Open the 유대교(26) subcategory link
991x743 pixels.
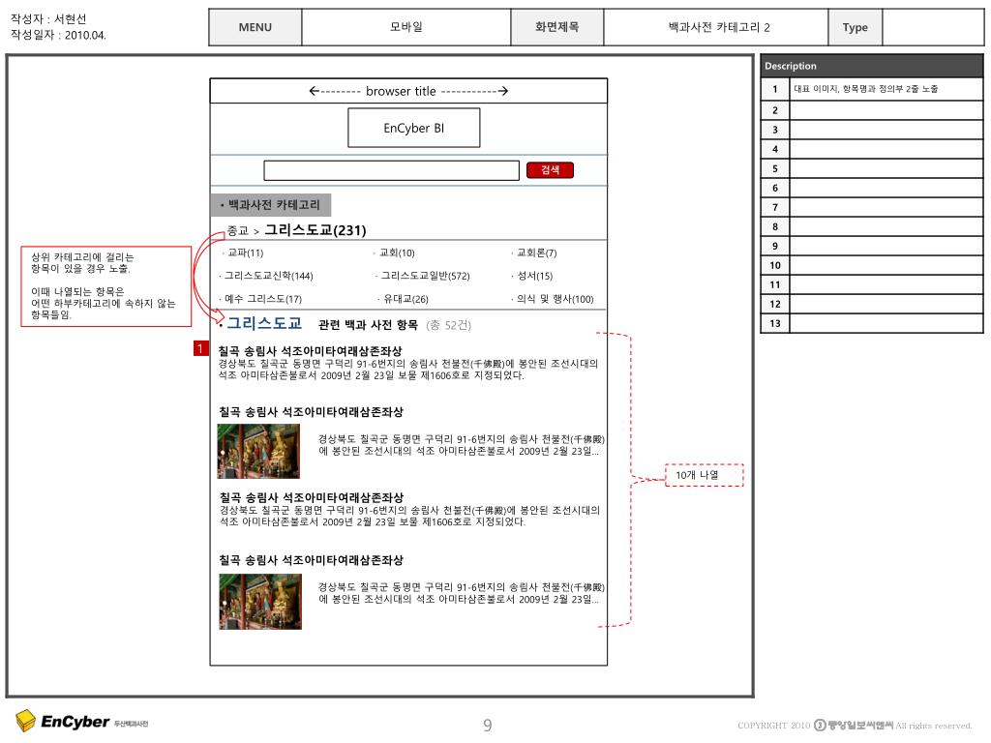click(x=405, y=299)
